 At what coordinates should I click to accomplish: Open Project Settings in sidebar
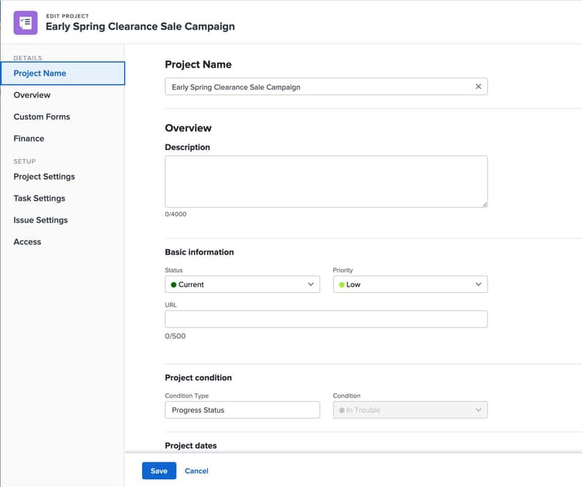pyautogui.click(x=44, y=176)
